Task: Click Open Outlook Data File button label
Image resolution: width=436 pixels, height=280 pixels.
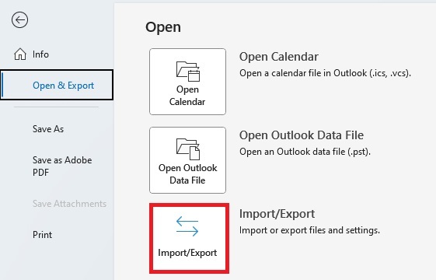Action: (x=188, y=174)
